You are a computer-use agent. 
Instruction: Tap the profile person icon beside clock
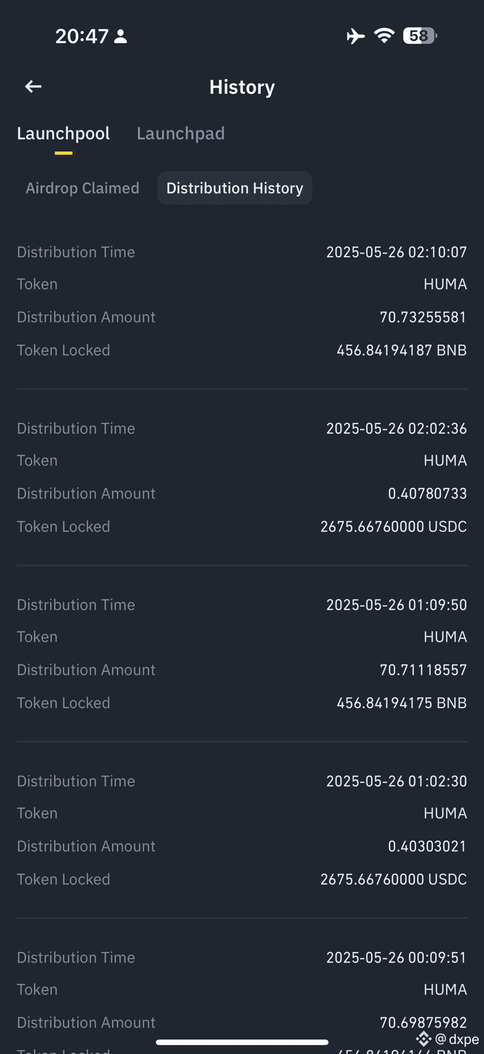121,36
